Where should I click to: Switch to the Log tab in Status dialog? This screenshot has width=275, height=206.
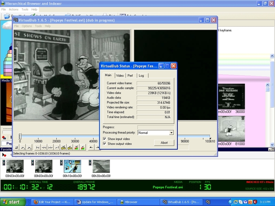(141, 75)
